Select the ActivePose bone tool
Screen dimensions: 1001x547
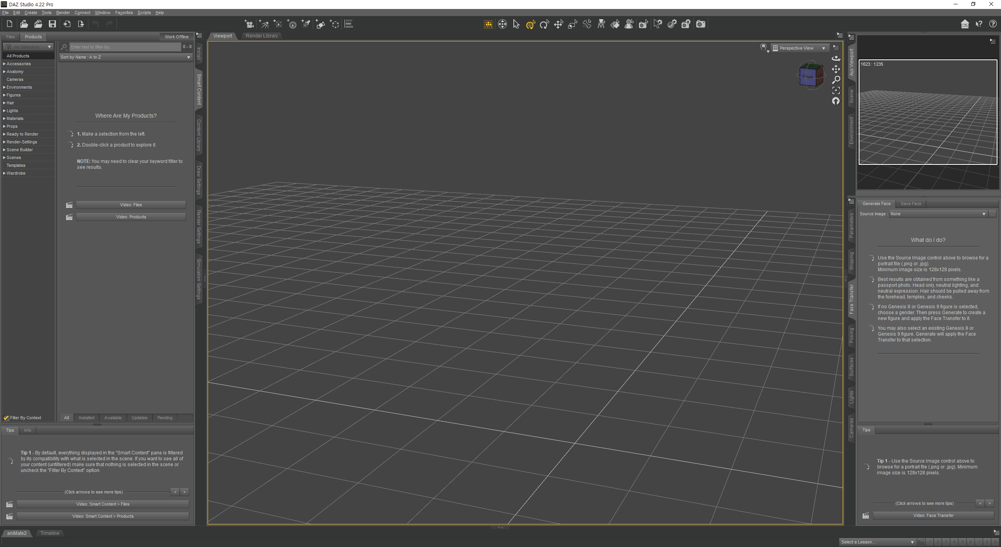pos(587,25)
